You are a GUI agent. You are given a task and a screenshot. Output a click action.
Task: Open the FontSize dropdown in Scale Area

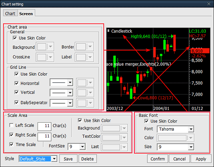pyautogui.click(x=77, y=147)
